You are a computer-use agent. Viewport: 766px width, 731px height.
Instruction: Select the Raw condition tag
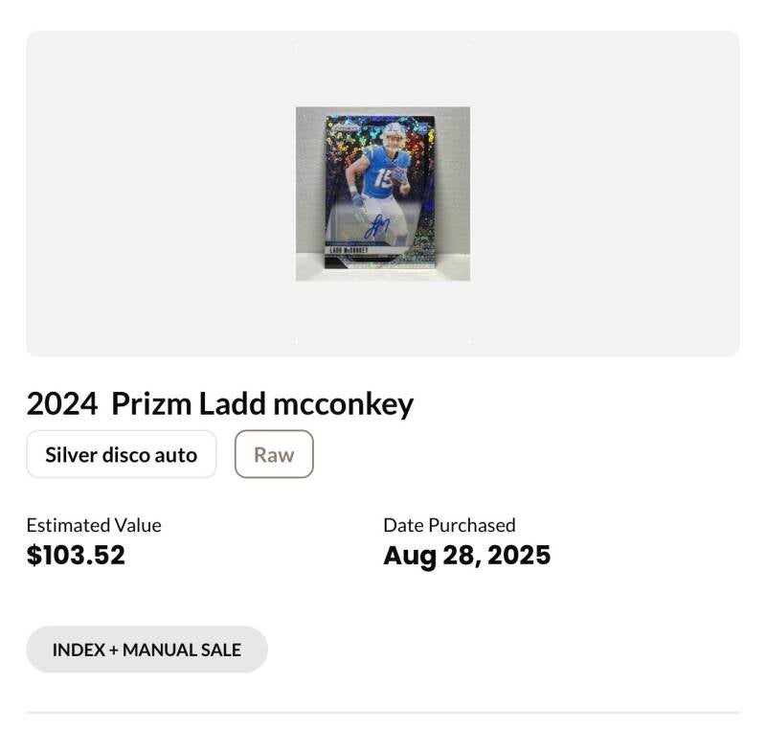274,454
